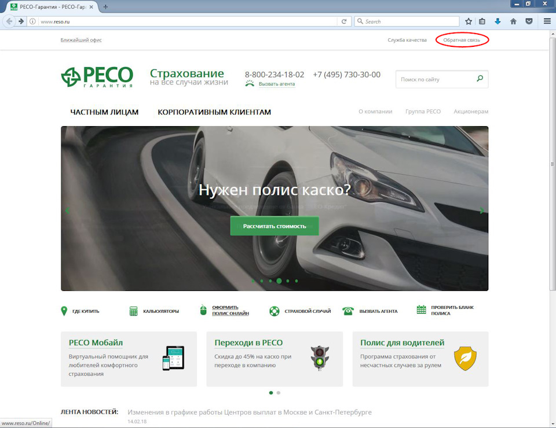This screenshot has height=428, width=556.
Task: Open a new tab with the plus button
Action: pos(105,7)
